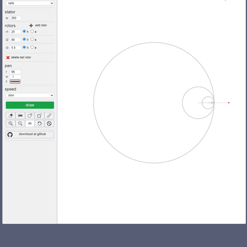Click the rotor circles display icon
The height and width of the screenshot is (247, 247).
[30, 115]
